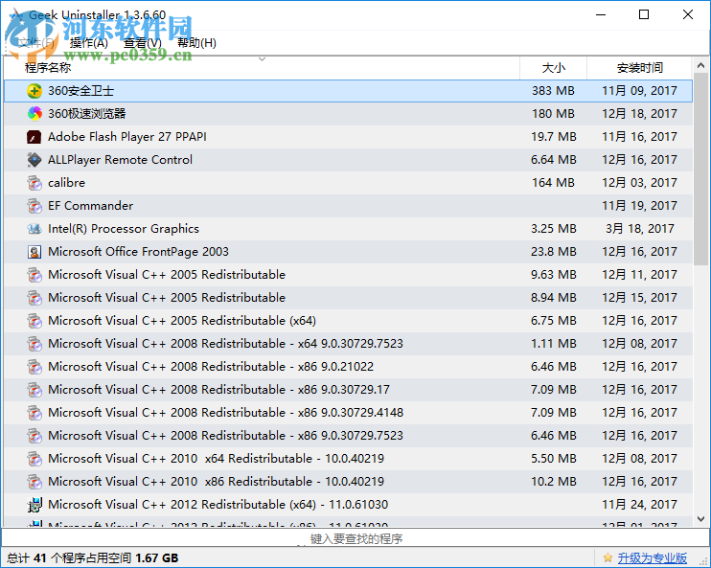Screen dimensions: 711x568
Task: Click icon of Visual C++ 2005 8.94 MB
Action: 34,298
